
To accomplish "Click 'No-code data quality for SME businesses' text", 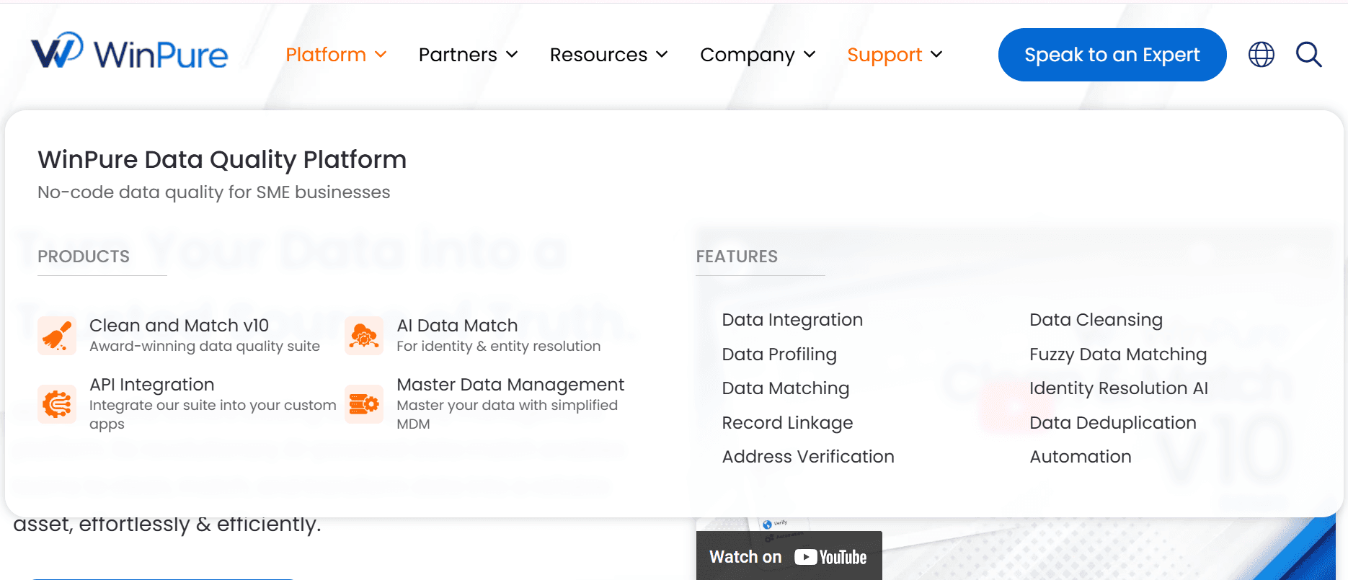I will click(x=213, y=192).
